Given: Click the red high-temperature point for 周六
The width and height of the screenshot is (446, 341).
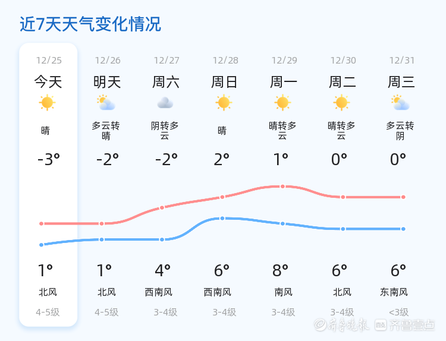Looking at the screenshot, I should click(162, 208).
